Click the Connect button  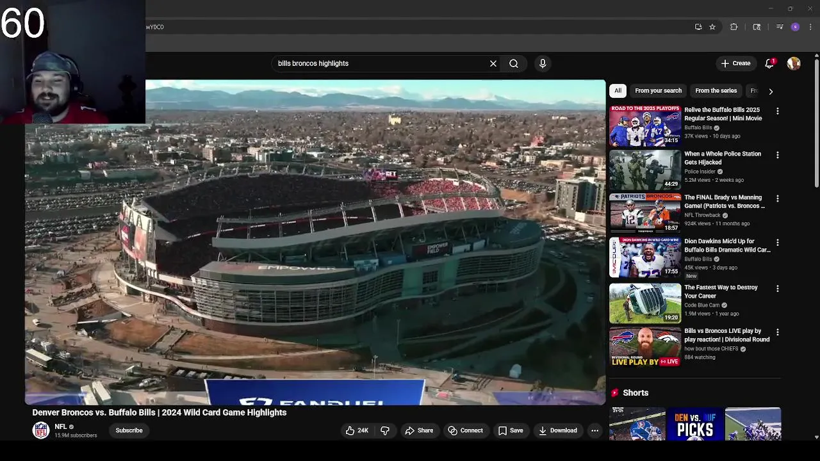click(x=465, y=430)
